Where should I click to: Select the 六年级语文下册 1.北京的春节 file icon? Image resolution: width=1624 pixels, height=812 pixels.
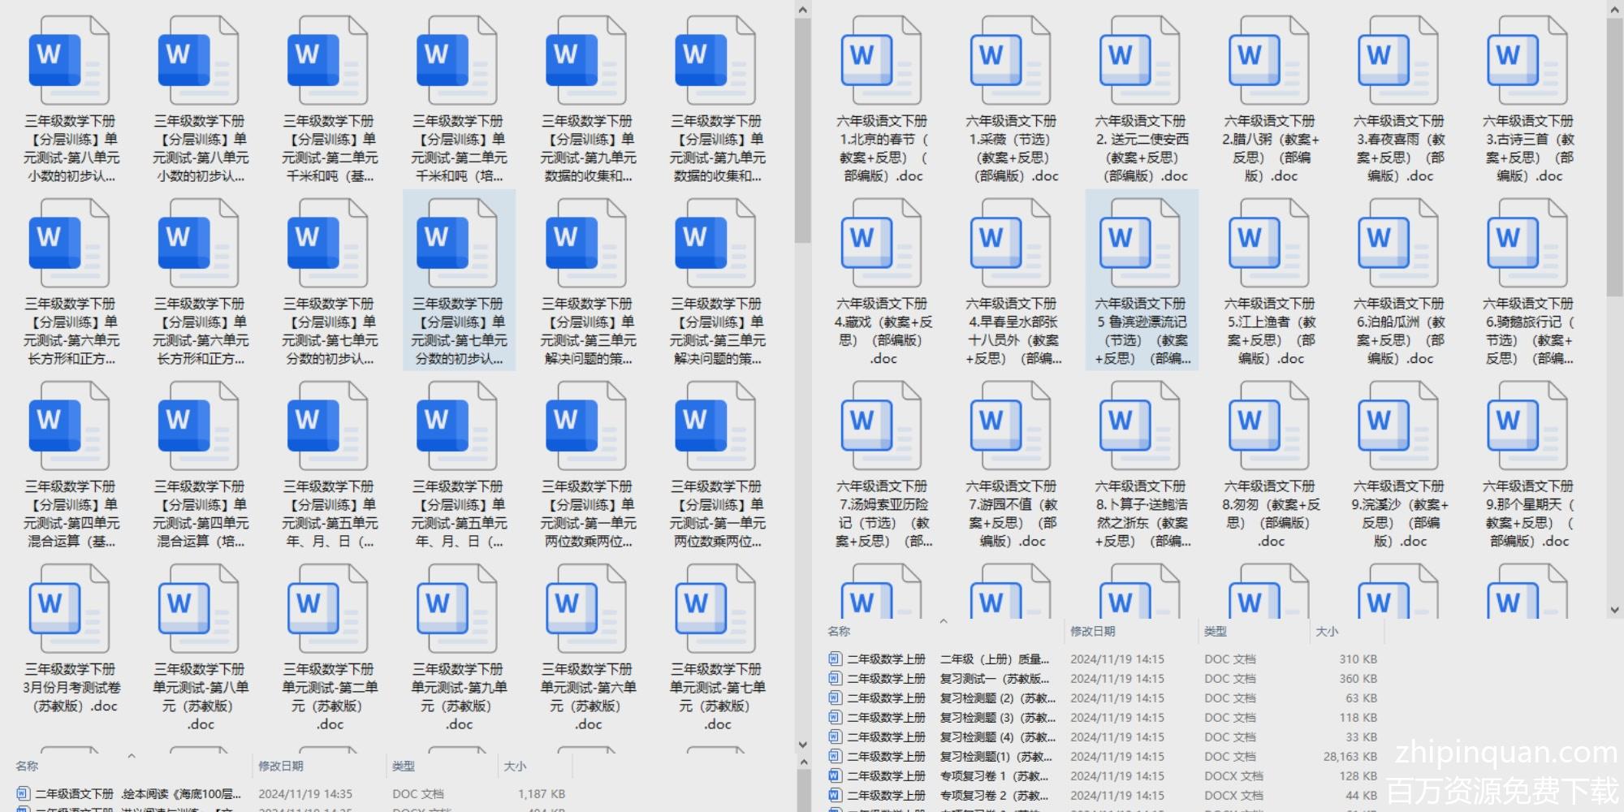(881, 61)
